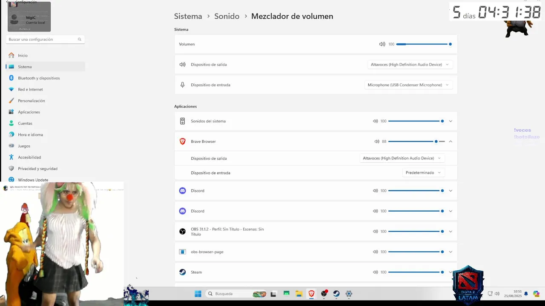Mute the master Volumen speaker icon

[x=382, y=44]
